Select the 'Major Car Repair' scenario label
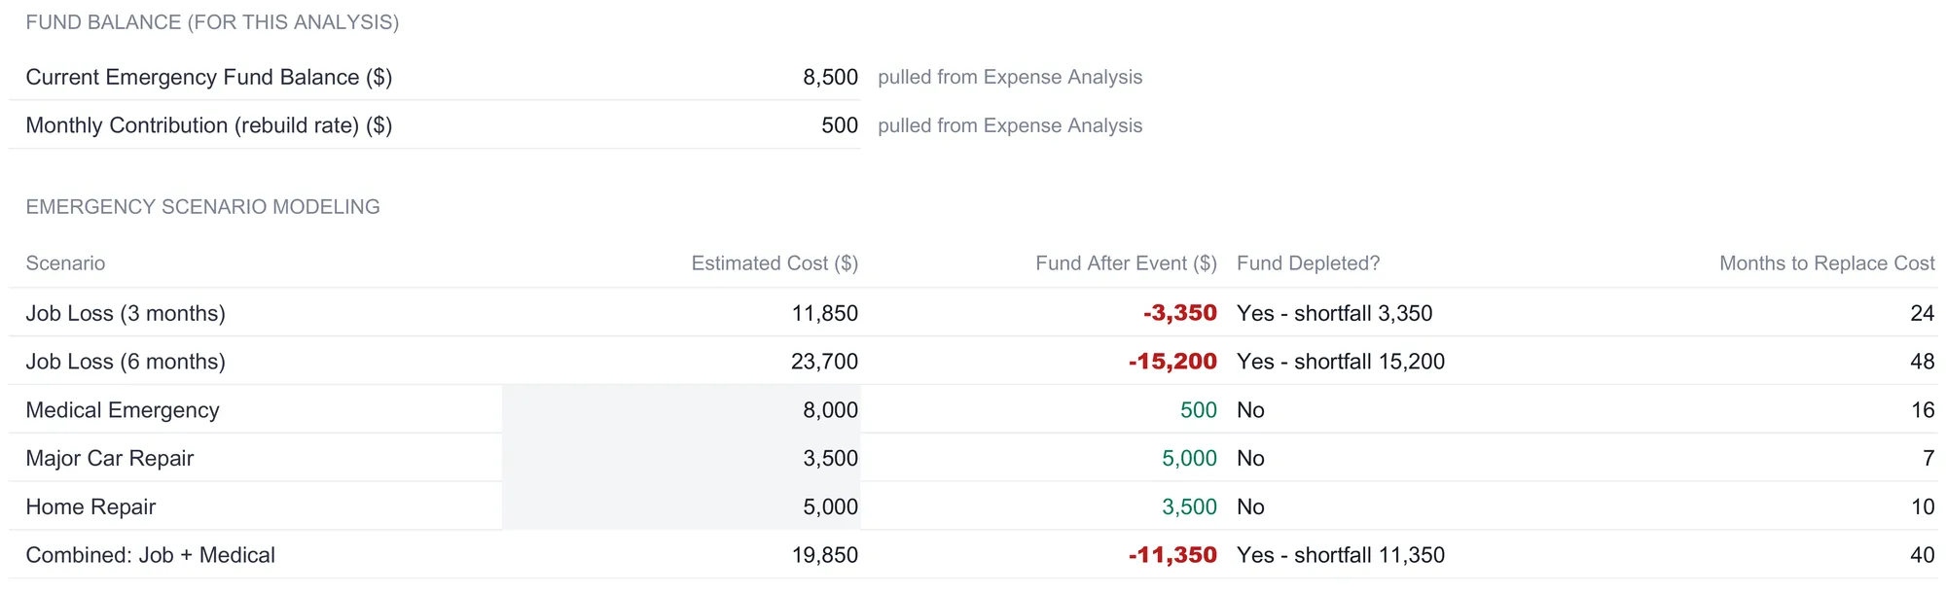The width and height of the screenshot is (1946, 593). tap(110, 458)
